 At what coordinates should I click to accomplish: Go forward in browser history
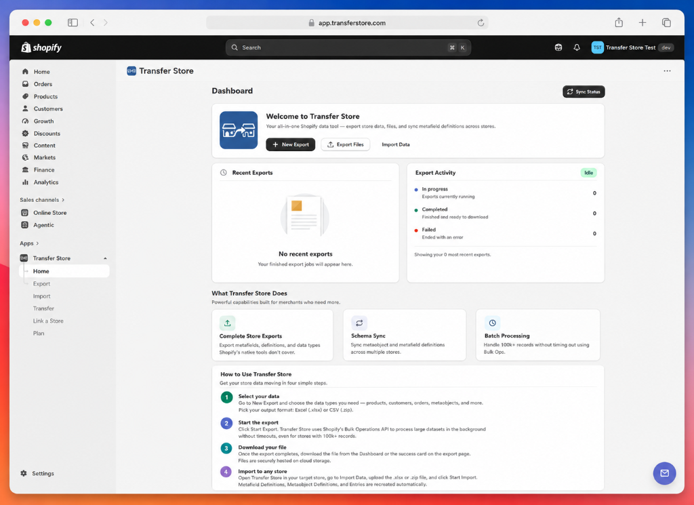[105, 22]
